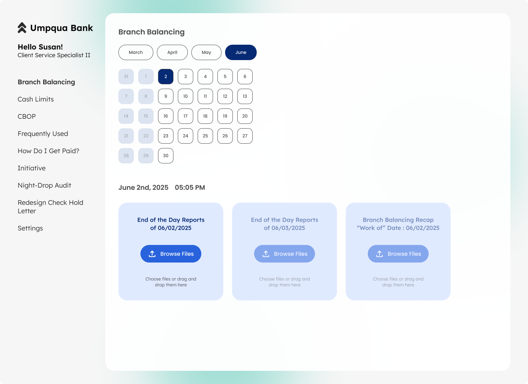This screenshot has height=384, width=528.
Task: Select June 30 on the calendar
Action: click(165, 156)
